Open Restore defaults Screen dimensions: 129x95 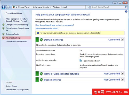(x=12, y=34)
